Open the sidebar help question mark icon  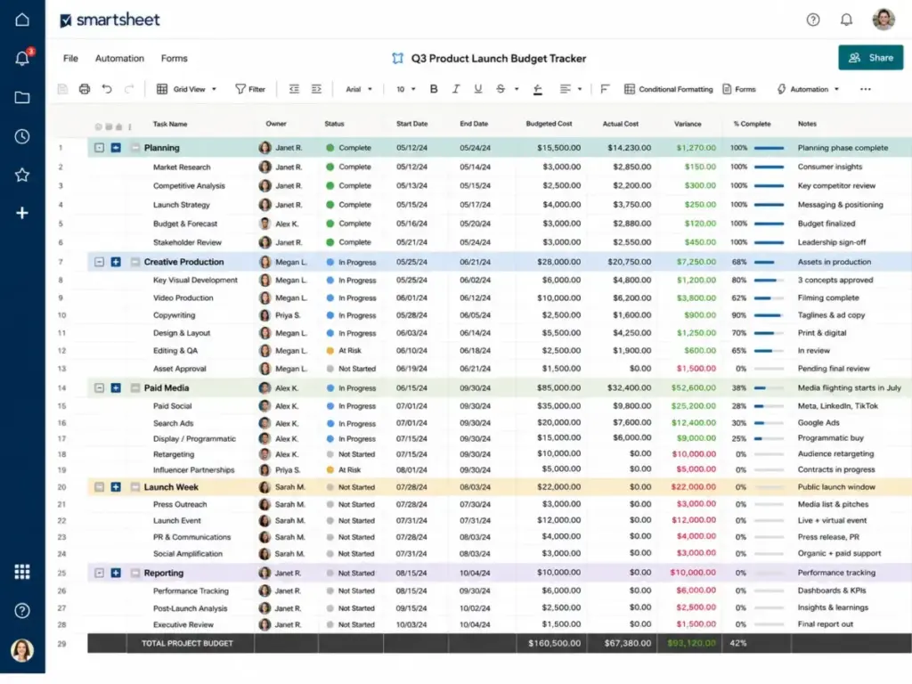point(22,611)
